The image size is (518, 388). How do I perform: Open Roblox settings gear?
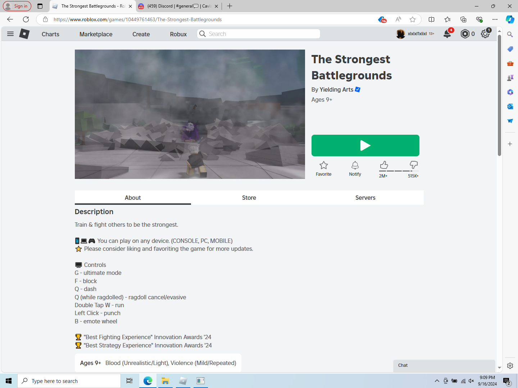[x=485, y=34]
